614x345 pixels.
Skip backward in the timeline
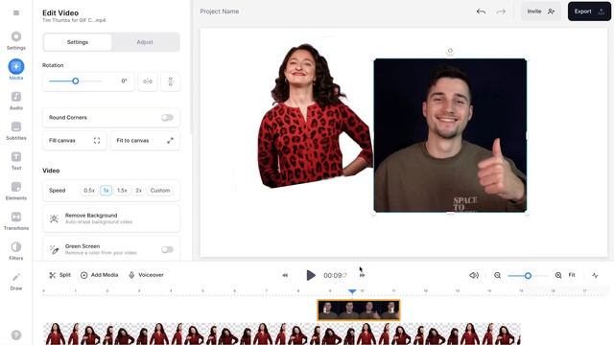[285, 275]
